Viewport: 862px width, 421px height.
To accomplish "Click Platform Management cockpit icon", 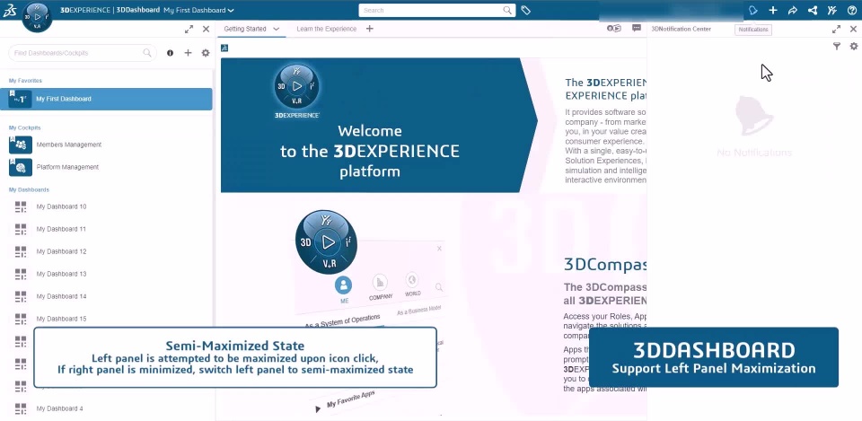I will coord(21,167).
